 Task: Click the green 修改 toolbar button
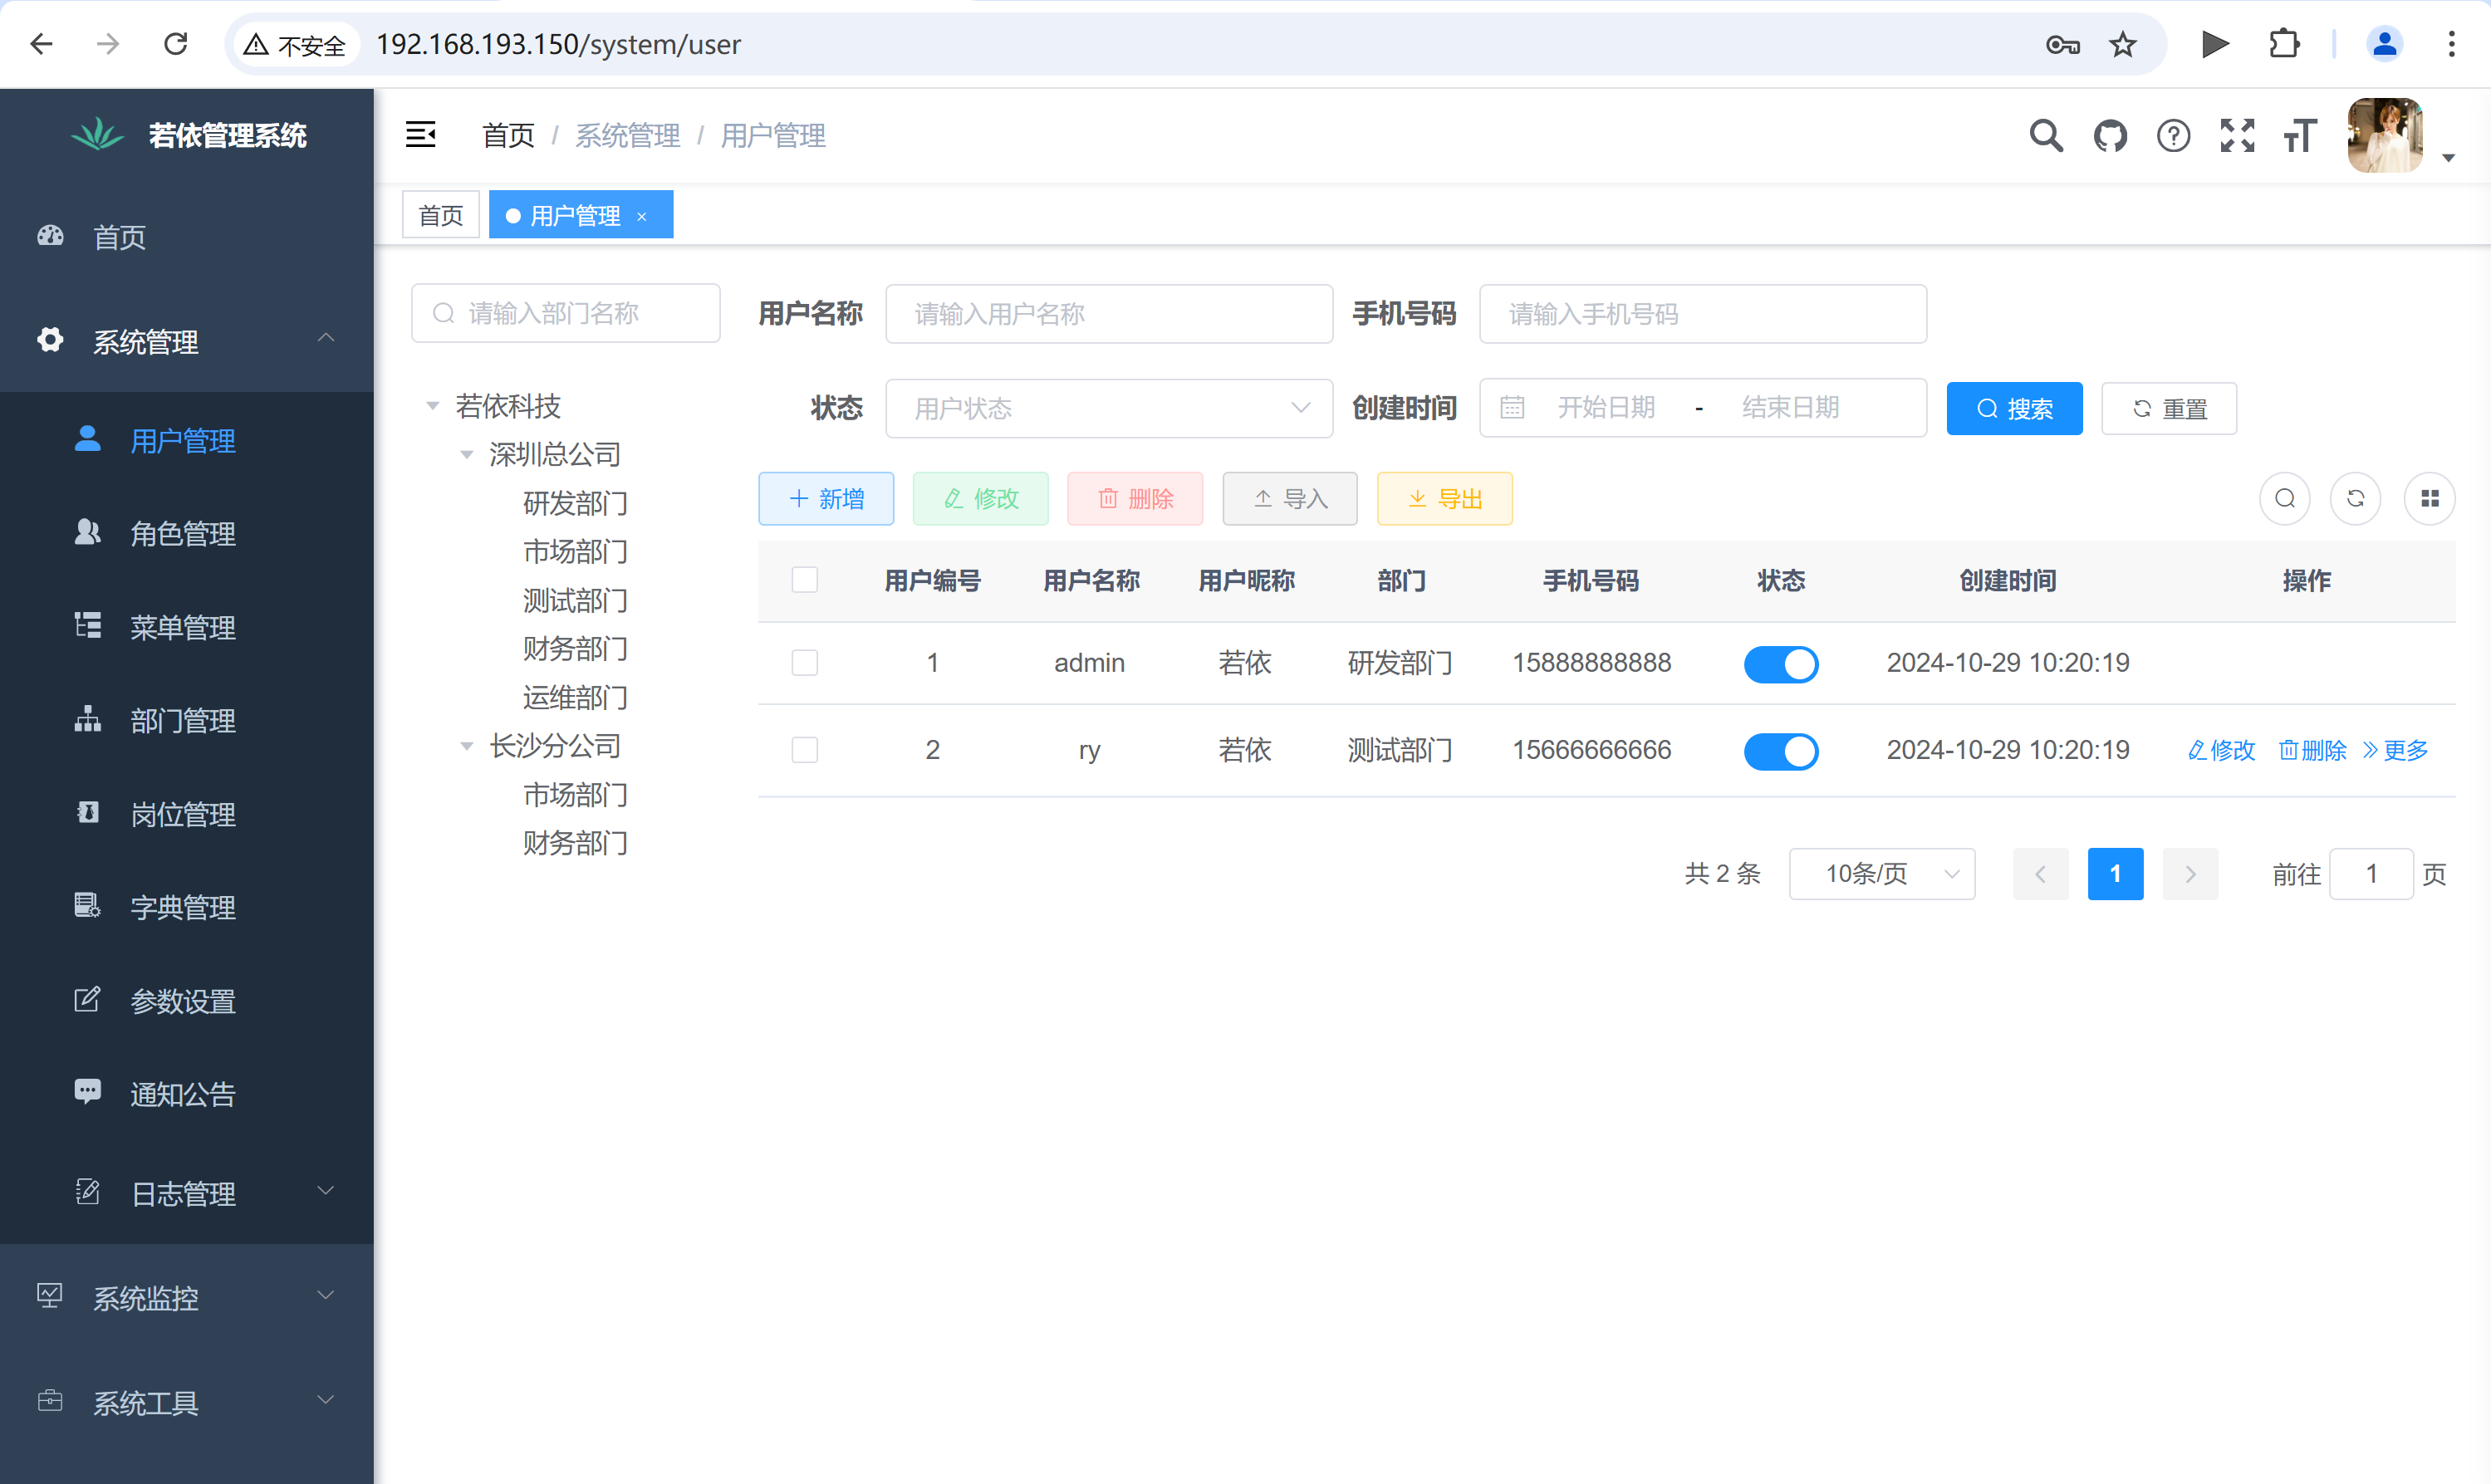pos(980,498)
